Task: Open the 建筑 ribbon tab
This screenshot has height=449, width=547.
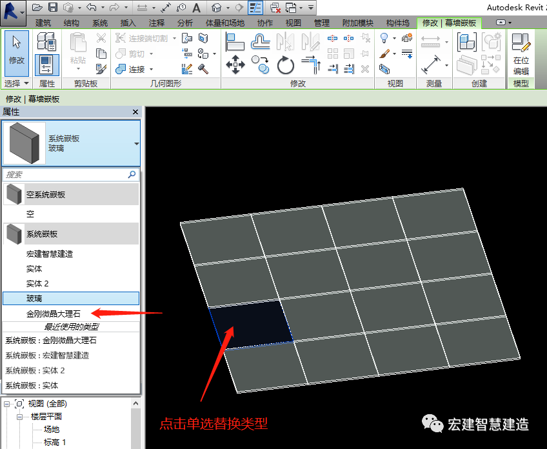Action: pyautogui.click(x=43, y=23)
